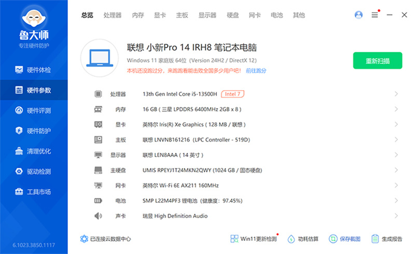Expand the 声卡 row chevron
The height and width of the screenshot is (254, 415).
click(x=396, y=216)
